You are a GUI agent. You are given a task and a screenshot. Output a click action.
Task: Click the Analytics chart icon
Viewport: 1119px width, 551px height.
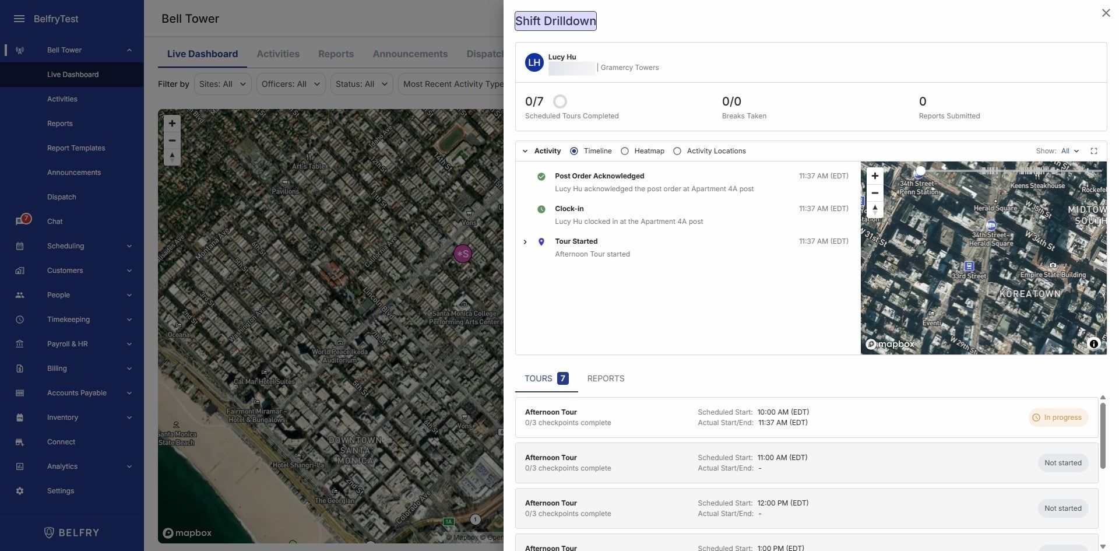tap(19, 466)
